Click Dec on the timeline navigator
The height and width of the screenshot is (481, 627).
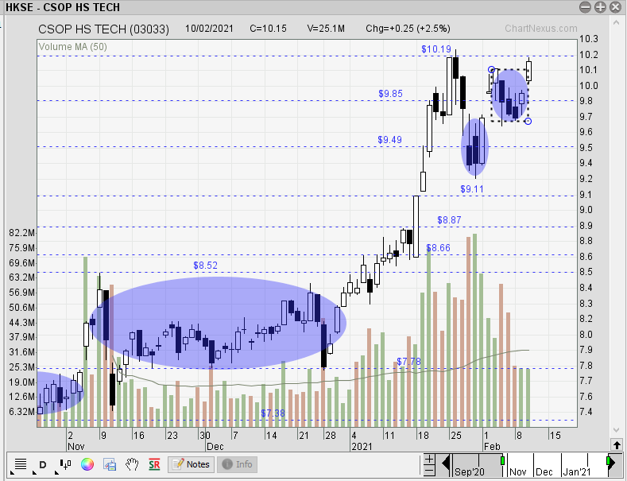[544, 471]
